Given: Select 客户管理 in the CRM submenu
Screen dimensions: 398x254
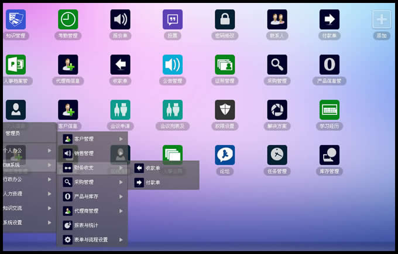Looking at the screenshot, I should [x=92, y=139].
